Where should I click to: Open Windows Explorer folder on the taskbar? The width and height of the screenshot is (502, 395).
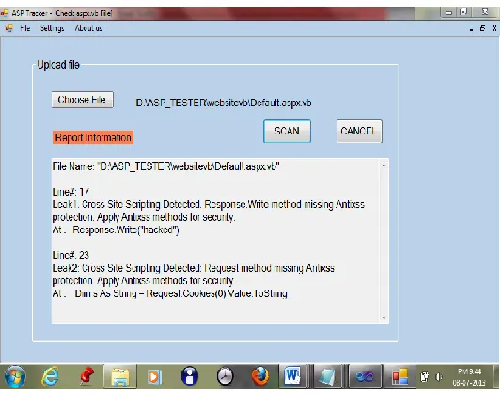click(120, 376)
